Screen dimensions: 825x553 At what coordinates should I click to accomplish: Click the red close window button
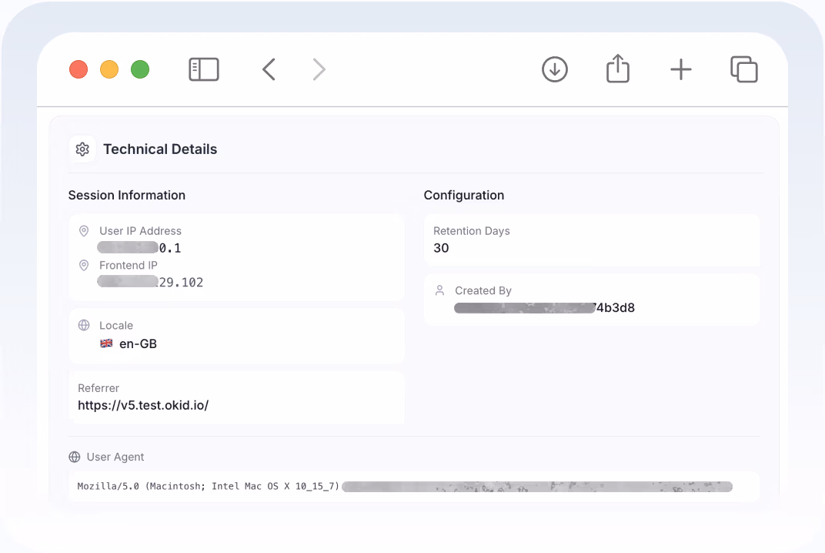[78, 69]
